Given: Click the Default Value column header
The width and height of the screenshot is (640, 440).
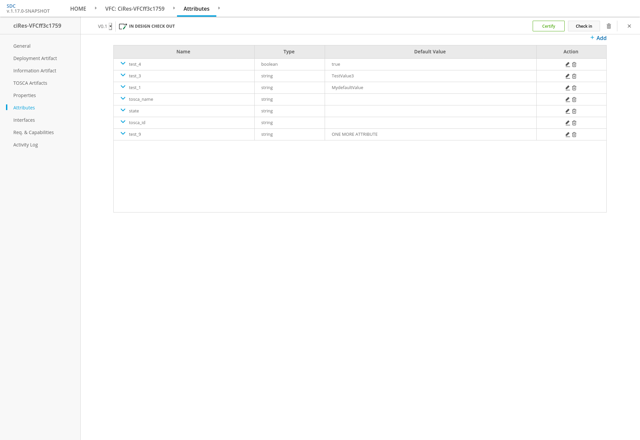Looking at the screenshot, I should click(430, 52).
